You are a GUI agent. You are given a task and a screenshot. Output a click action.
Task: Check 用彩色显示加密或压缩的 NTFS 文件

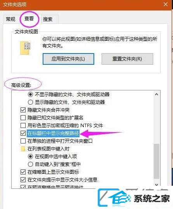pos(23,125)
